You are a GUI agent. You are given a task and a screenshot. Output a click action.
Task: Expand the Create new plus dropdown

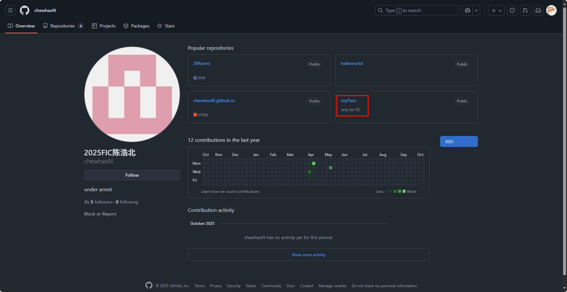(496, 10)
